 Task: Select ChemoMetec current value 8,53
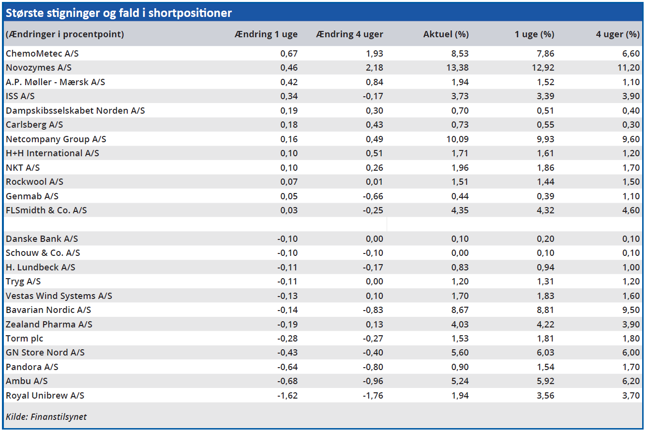click(460, 54)
